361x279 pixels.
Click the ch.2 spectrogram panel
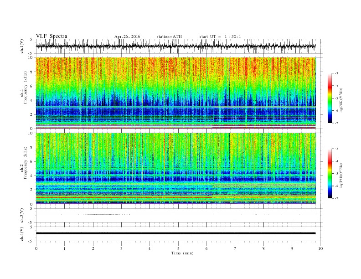pyautogui.click(x=176, y=169)
